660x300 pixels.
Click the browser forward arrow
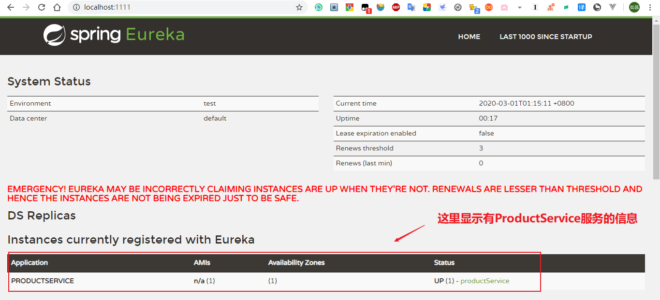click(26, 7)
